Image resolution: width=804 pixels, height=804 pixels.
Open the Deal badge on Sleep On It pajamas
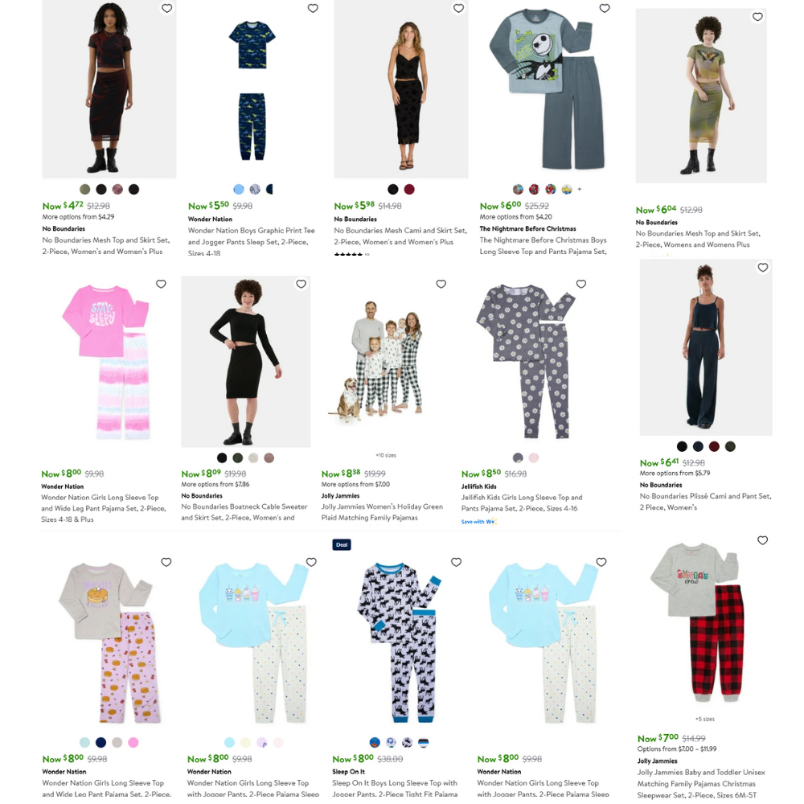tap(342, 544)
